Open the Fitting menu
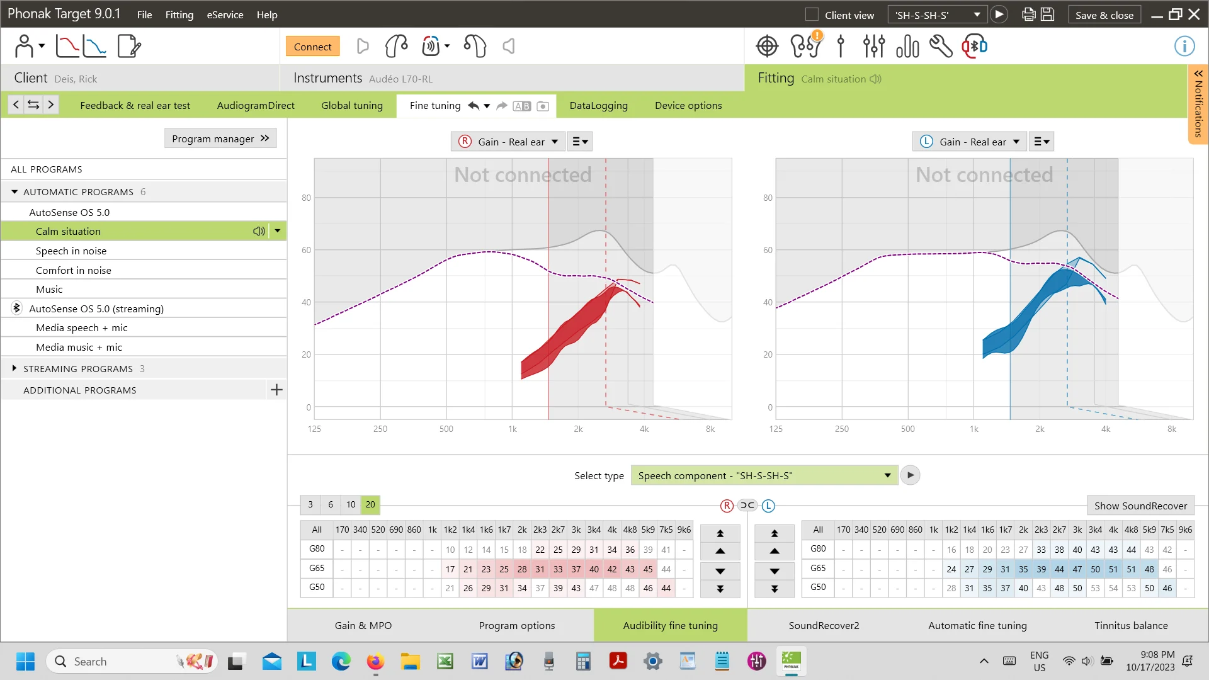 coord(179,14)
